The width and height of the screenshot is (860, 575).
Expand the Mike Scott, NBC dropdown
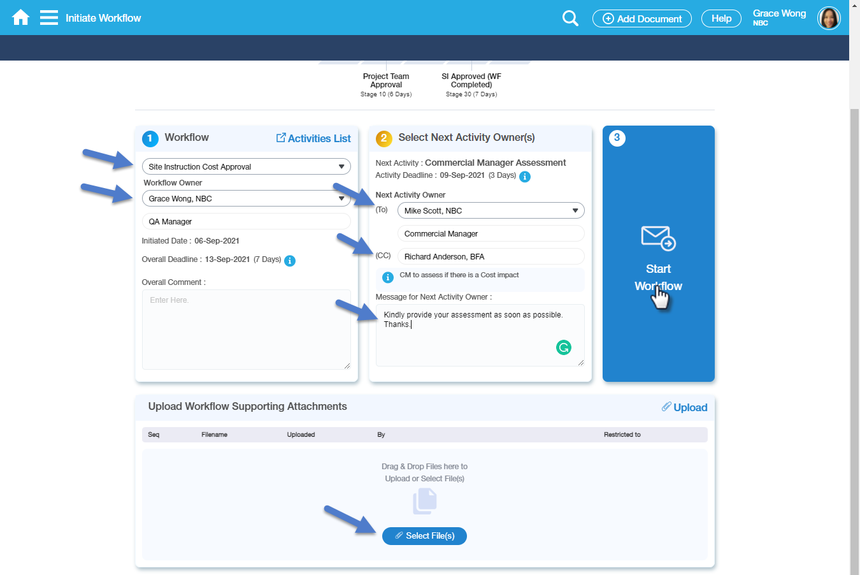click(491, 210)
